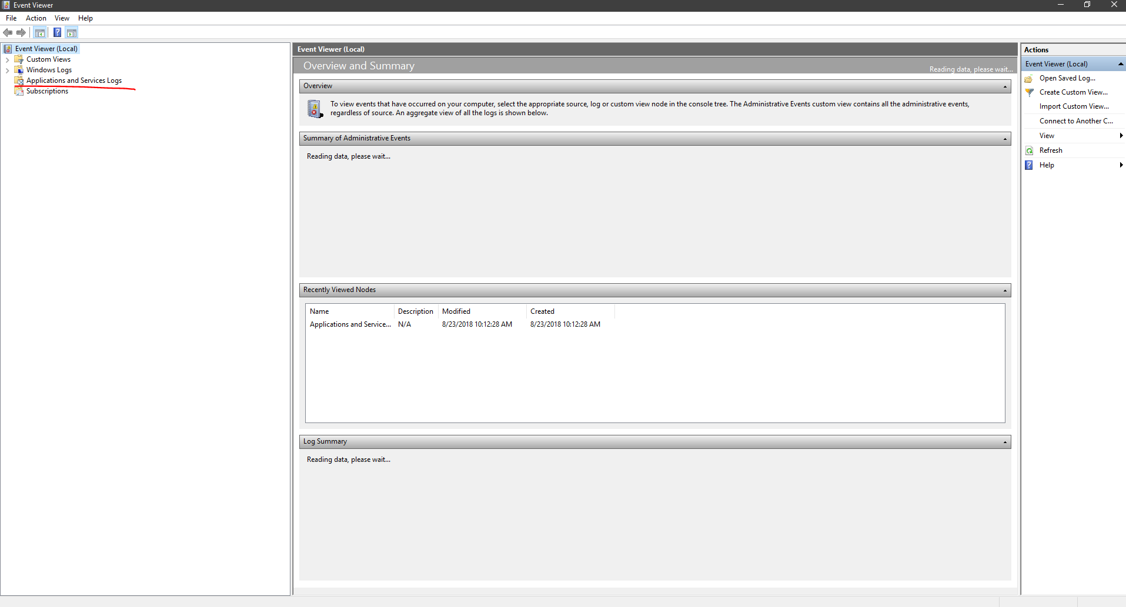
Task: Open the Help submenu arrow in Actions
Action: [x=1121, y=165]
